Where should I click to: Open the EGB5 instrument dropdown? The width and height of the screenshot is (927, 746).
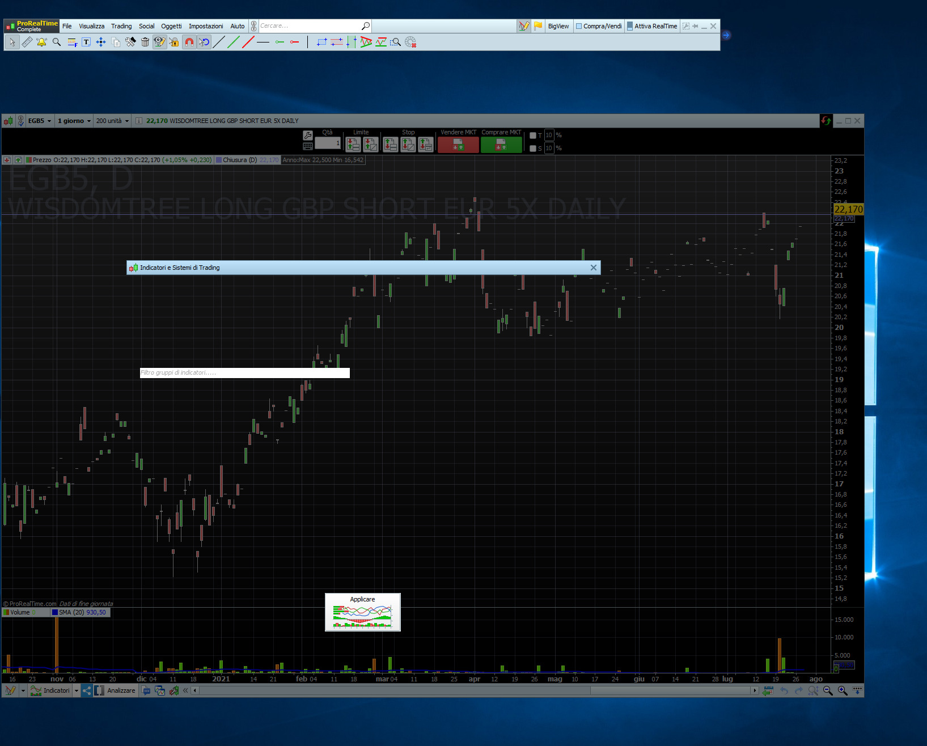coord(40,121)
